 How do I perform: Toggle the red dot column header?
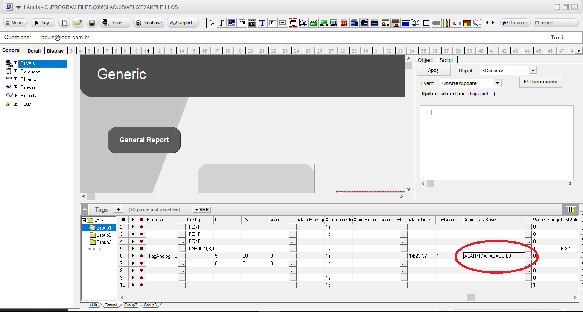pyautogui.click(x=141, y=220)
